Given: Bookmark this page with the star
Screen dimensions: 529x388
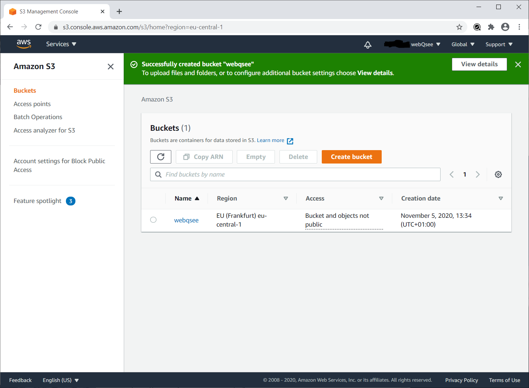Looking at the screenshot, I should 459,27.
